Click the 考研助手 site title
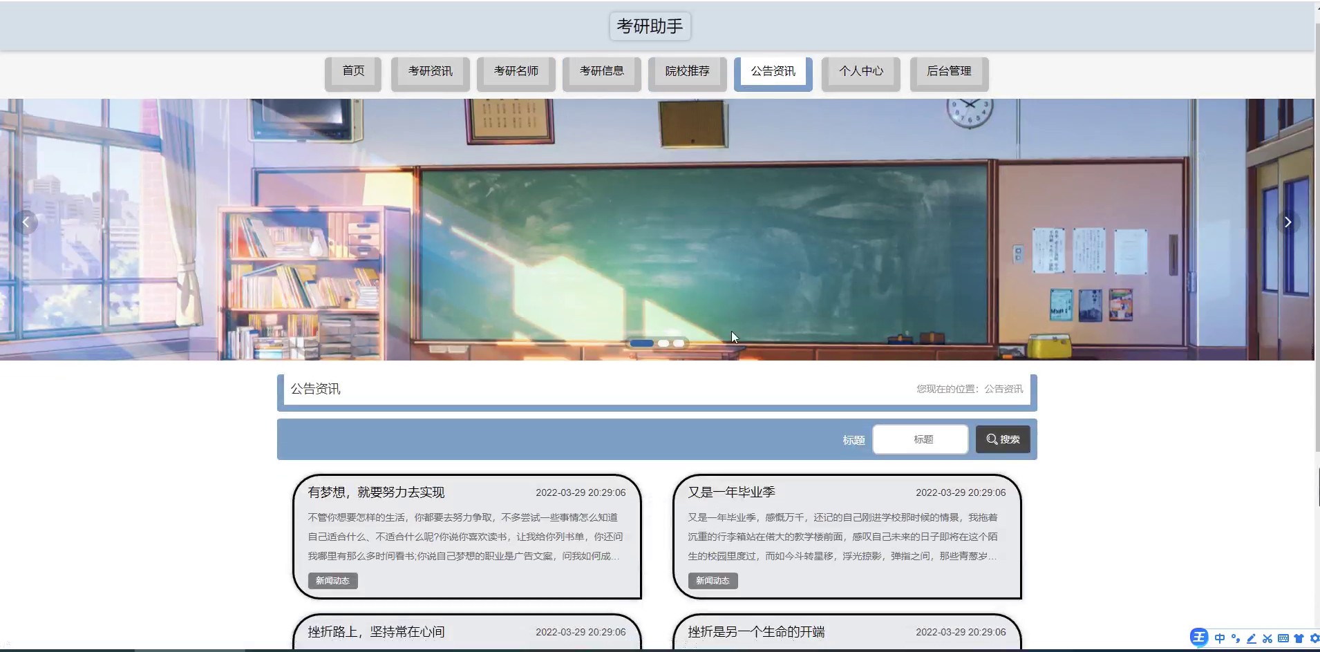 click(650, 26)
